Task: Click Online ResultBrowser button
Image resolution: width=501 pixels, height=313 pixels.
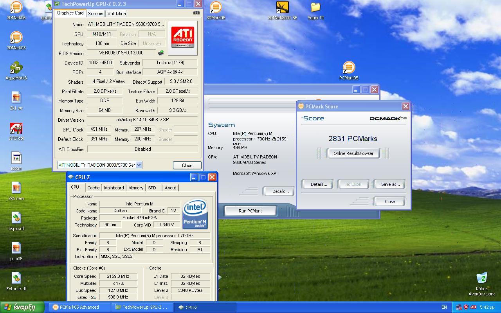Action: pyautogui.click(x=353, y=153)
